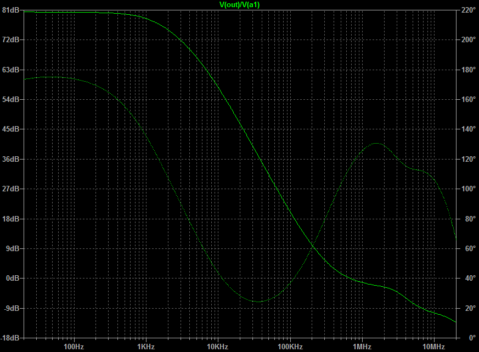Click the 200° phase axis label

click(469, 39)
